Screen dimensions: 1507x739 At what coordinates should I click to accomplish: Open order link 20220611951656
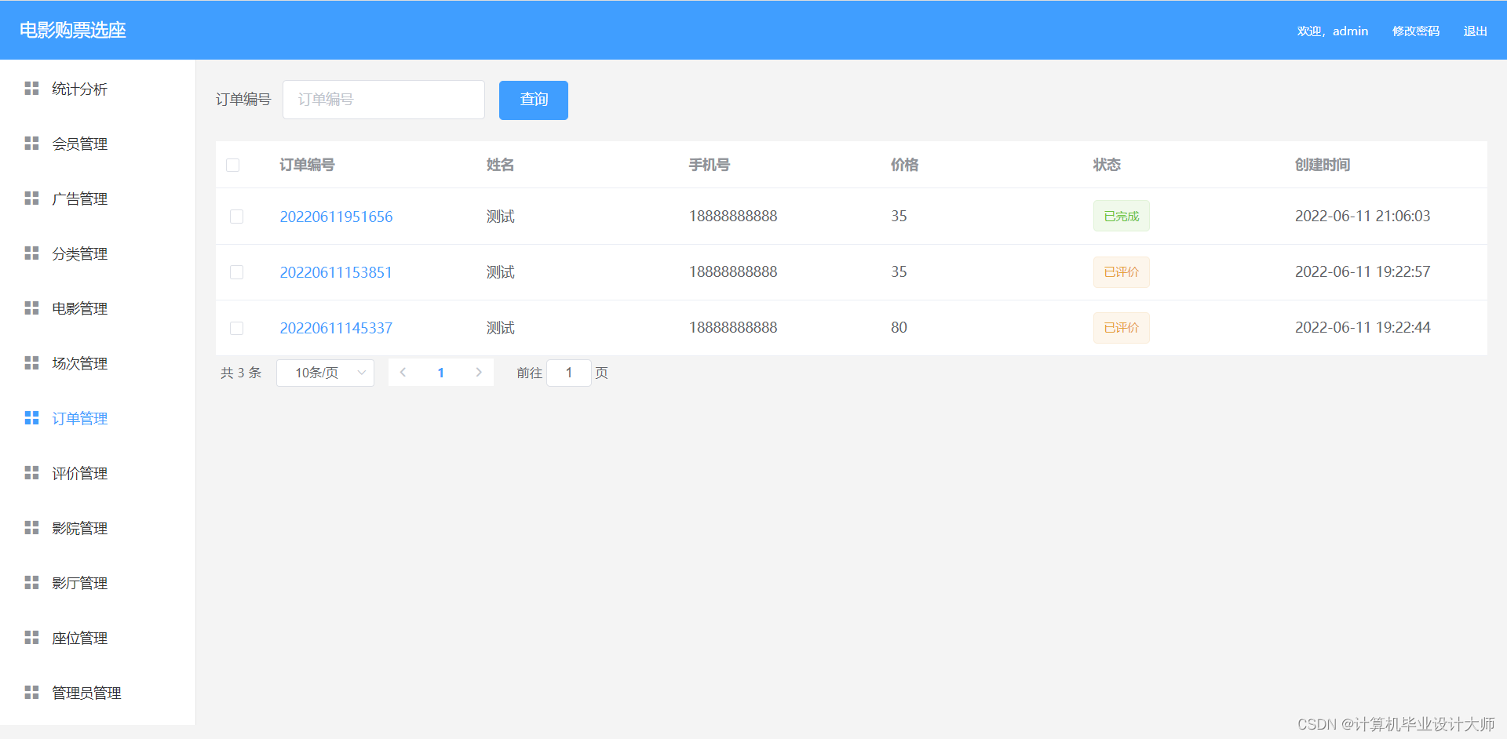(x=336, y=217)
